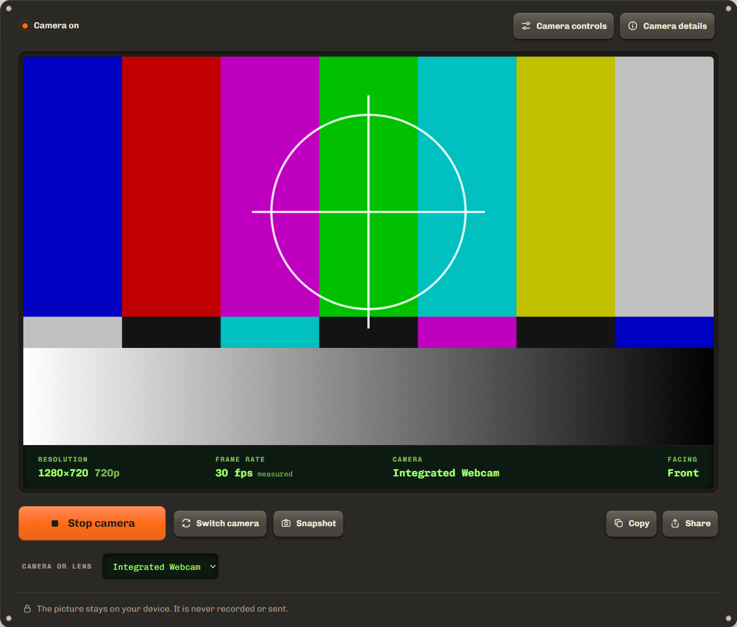Click the camera icon on Snapshot

[286, 523]
